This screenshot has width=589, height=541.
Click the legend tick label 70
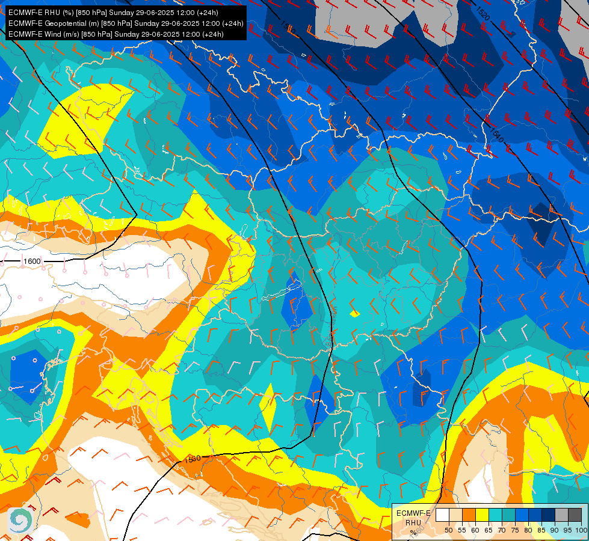click(502, 530)
